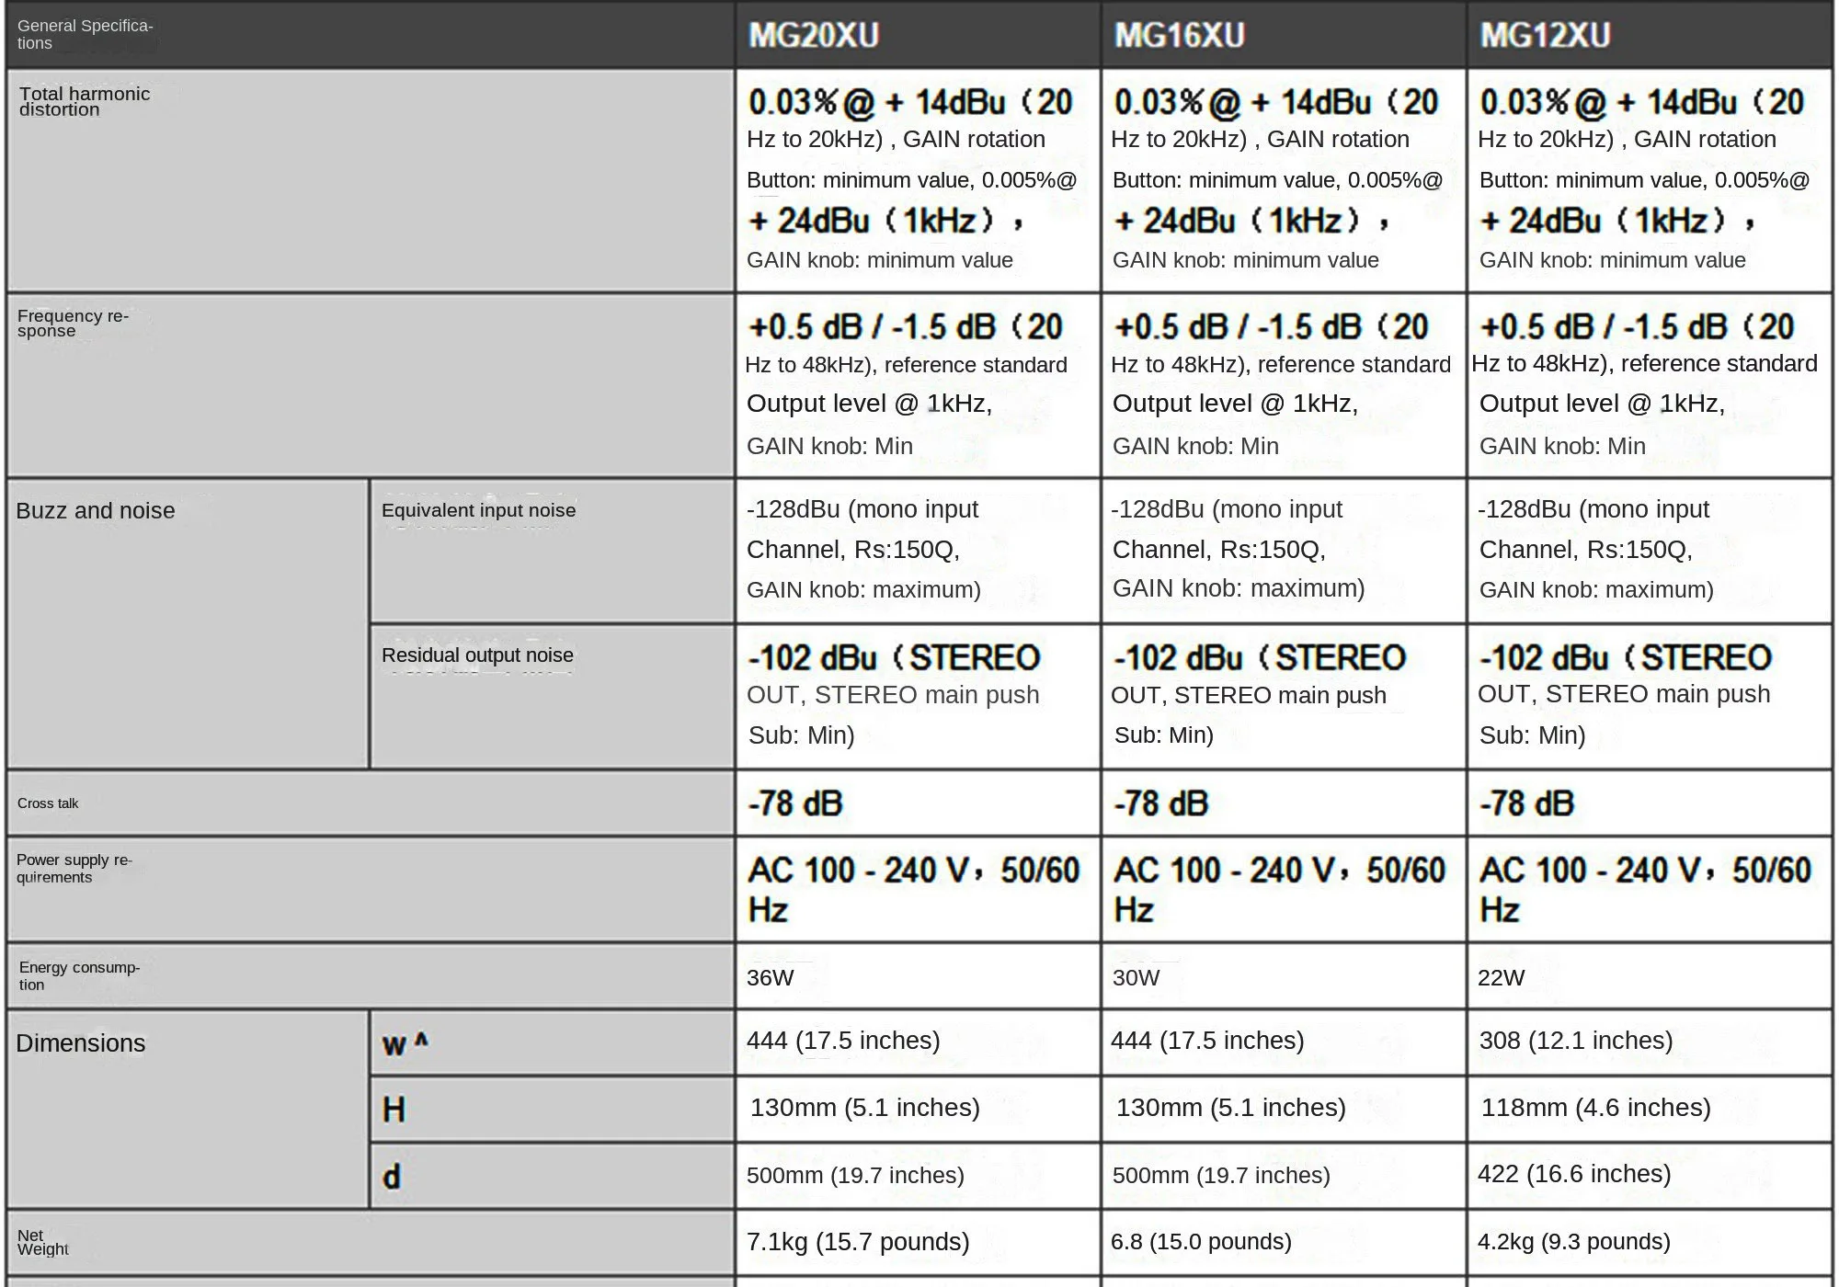Select the Dimensions row label
The width and height of the screenshot is (1839, 1287).
pyautogui.click(x=81, y=1043)
